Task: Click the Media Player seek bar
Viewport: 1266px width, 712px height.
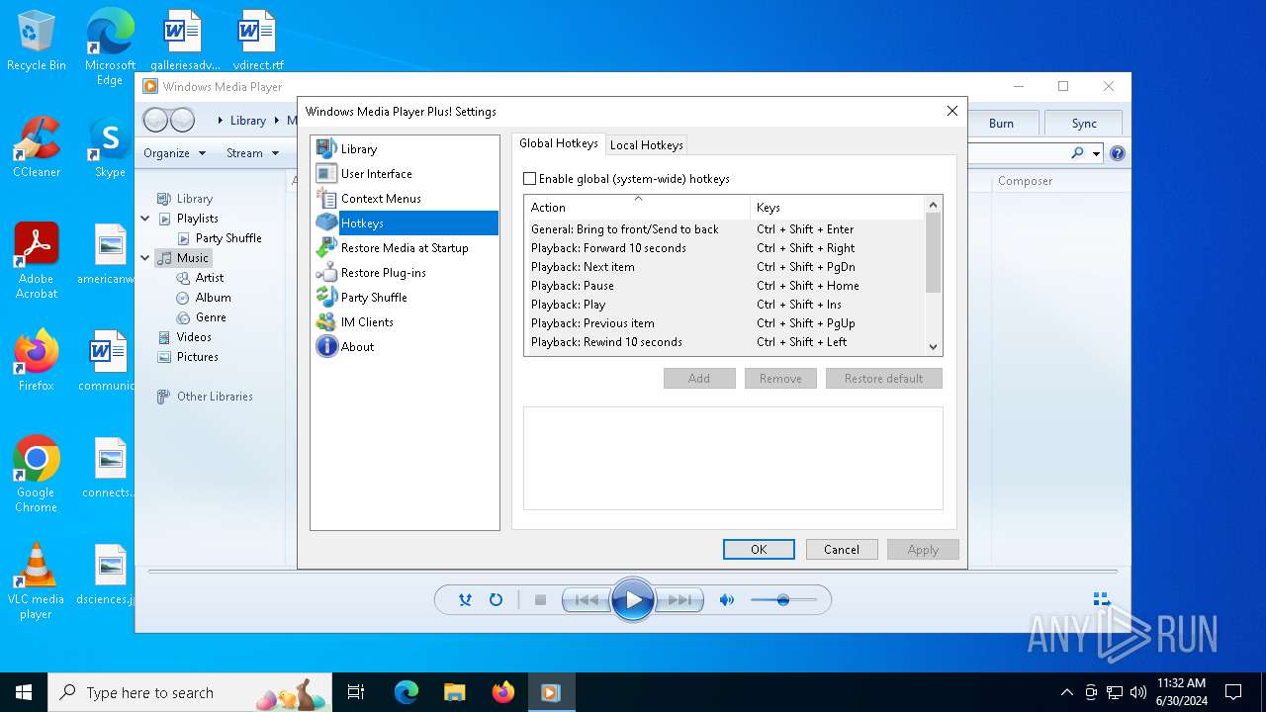Action: click(x=633, y=572)
